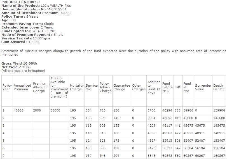Click the 'Policy Year' column header
This screenshot has height=159, width=227.
tap(7, 87)
